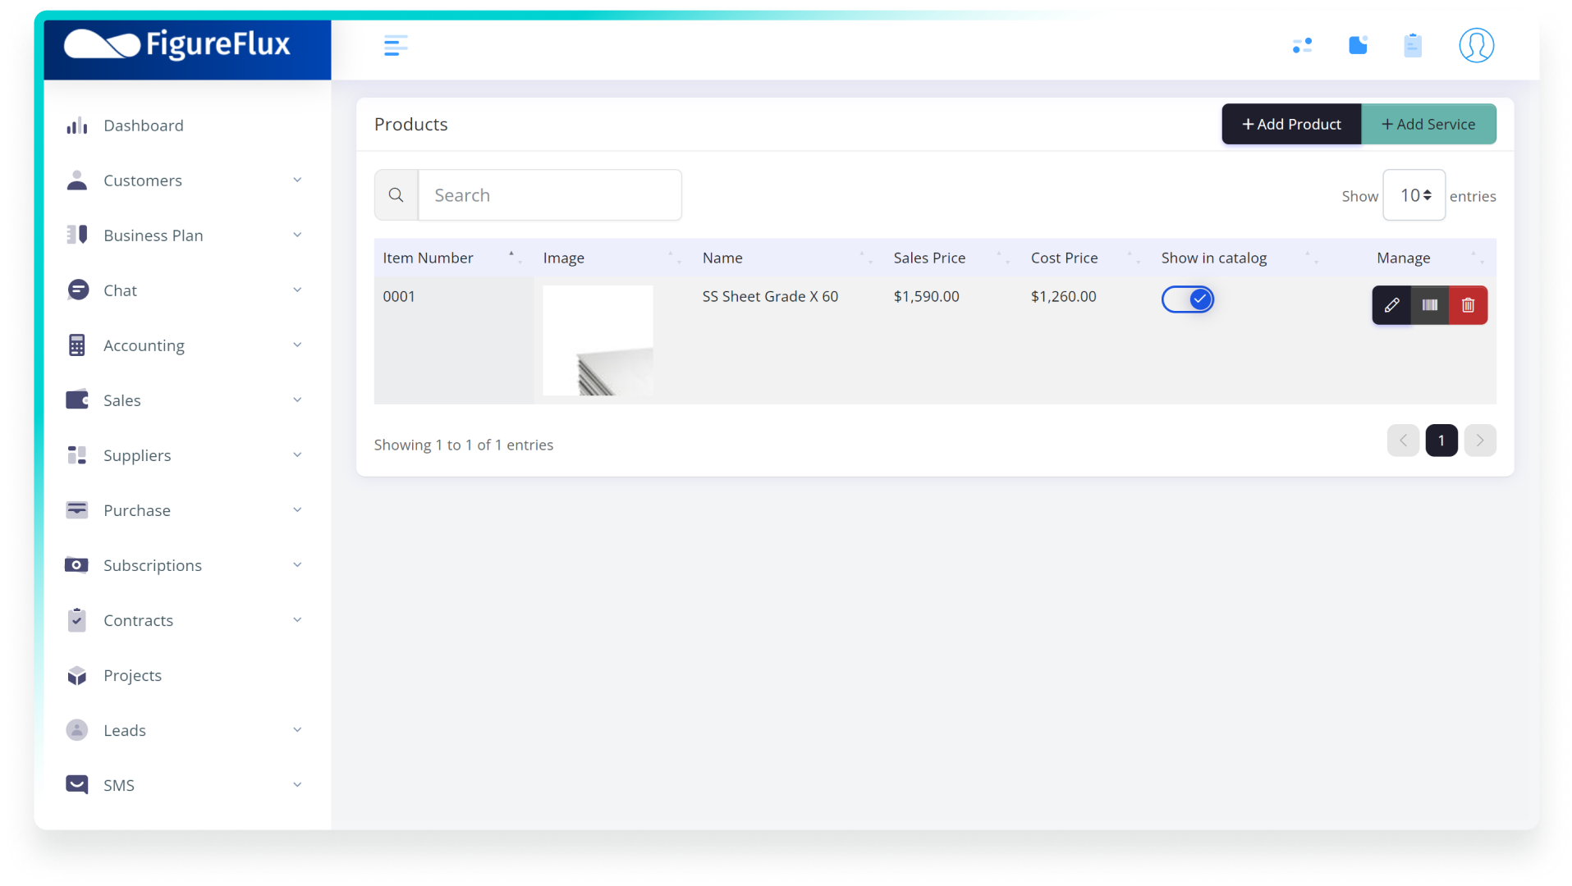Viewport: 1572px width, 886px height.
Task: Click the pencil edit icon for item 0001
Action: (x=1391, y=305)
